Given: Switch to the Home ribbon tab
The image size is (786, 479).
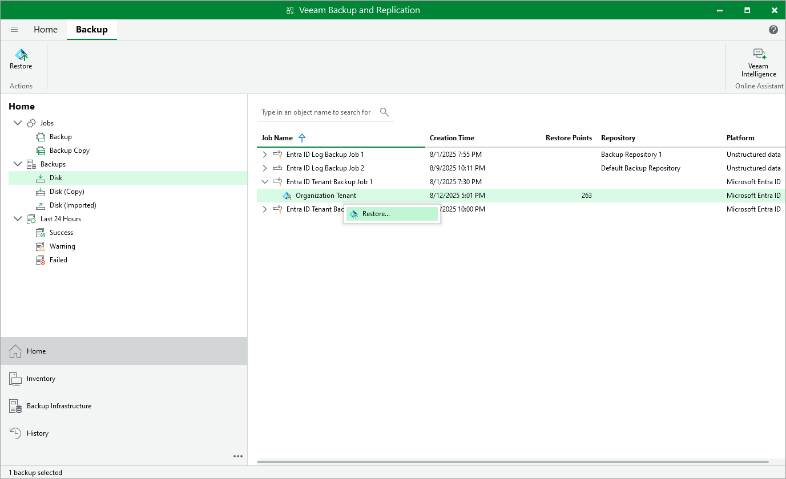Looking at the screenshot, I should pyautogui.click(x=45, y=29).
